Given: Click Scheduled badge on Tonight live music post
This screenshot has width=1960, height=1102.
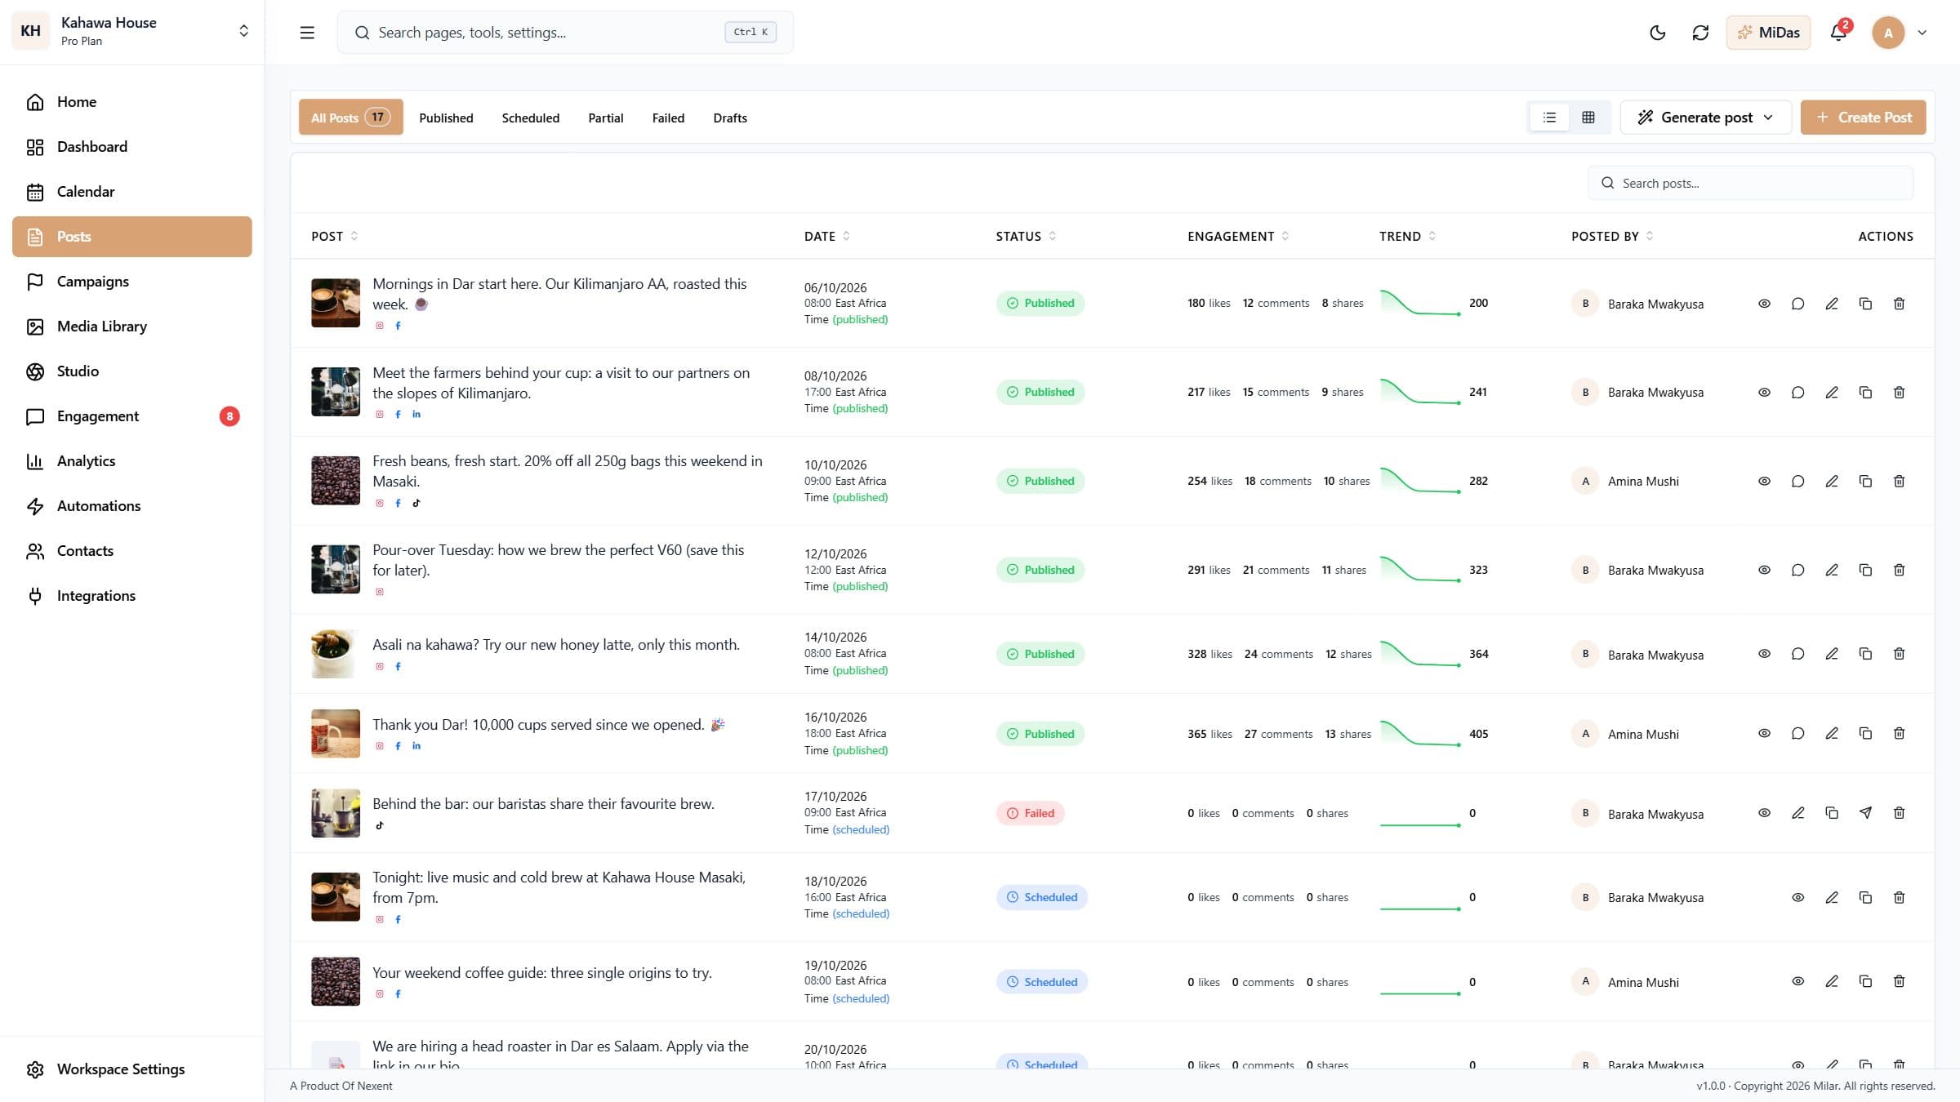Looking at the screenshot, I should [x=1041, y=898].
